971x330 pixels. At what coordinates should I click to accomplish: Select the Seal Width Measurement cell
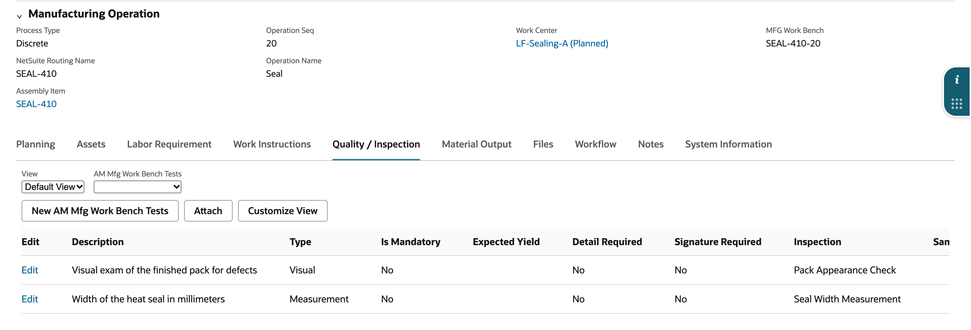pyautogui.click(x=847, y=299)
